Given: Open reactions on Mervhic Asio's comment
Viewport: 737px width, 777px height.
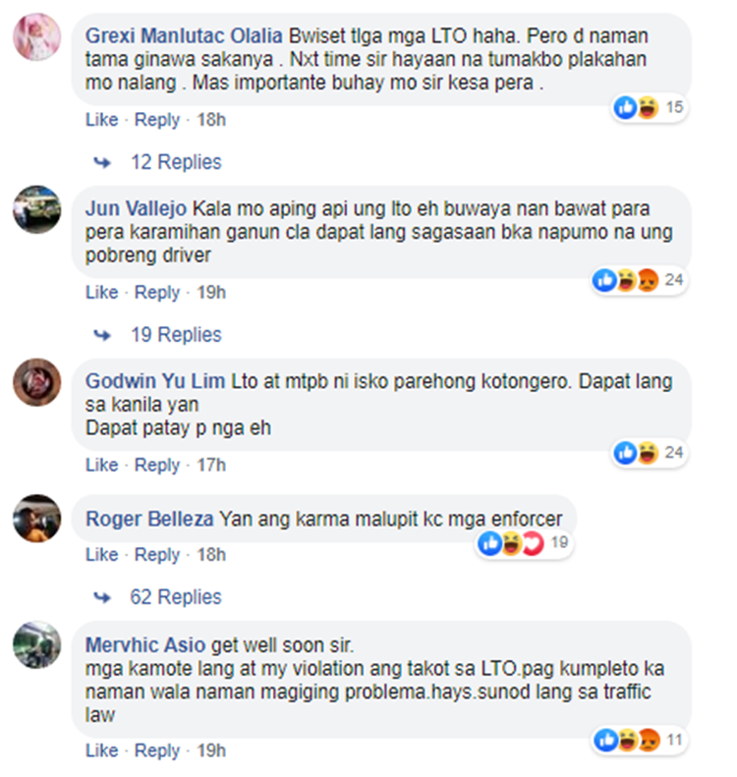Looking at the screenshot, I should coord(640,741).
